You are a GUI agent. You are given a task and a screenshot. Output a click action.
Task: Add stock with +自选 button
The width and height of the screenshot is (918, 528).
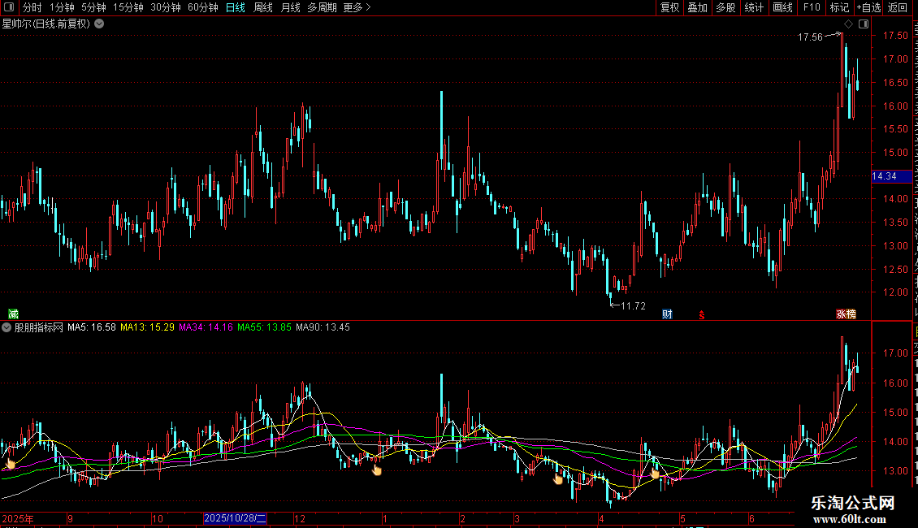point(868,7)
